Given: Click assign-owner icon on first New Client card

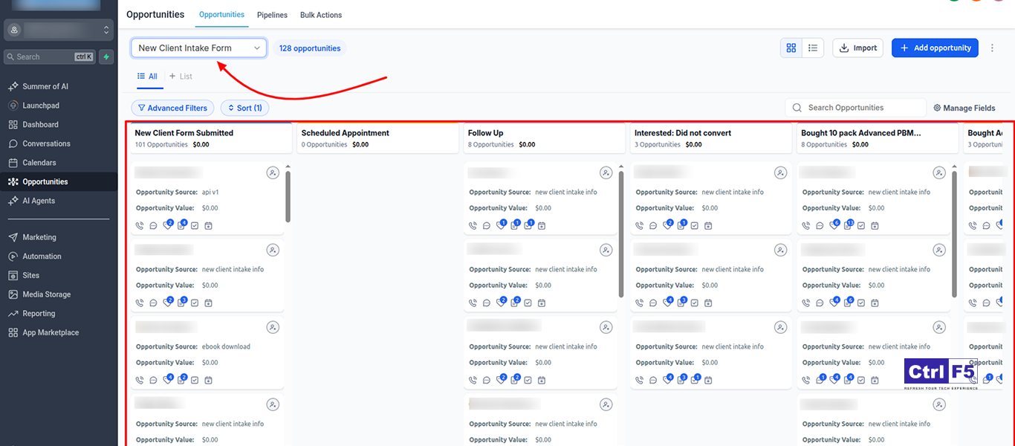Looking at the screenshot, I should (x=273, y=173).
